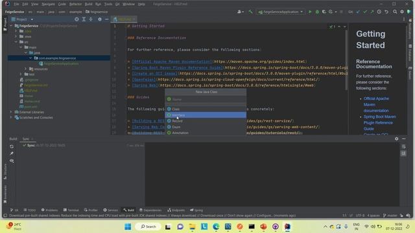Open the FeignServiceApplication run configuration dropdown
The width and height of the screenshot is (415, 233).
(x=281, y=12)
